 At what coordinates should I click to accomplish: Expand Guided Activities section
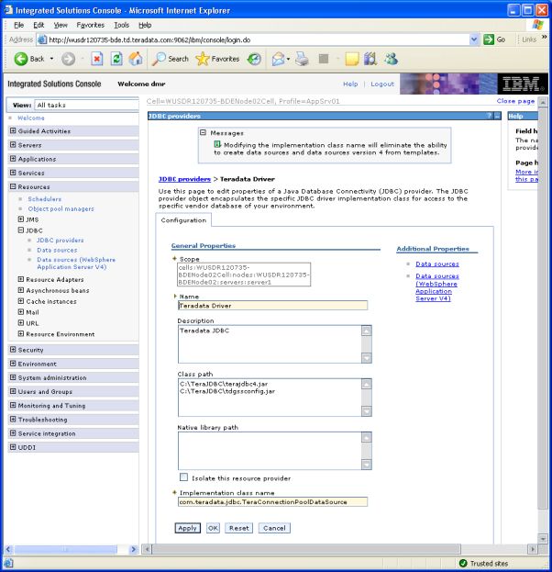(x=13, y=130)
